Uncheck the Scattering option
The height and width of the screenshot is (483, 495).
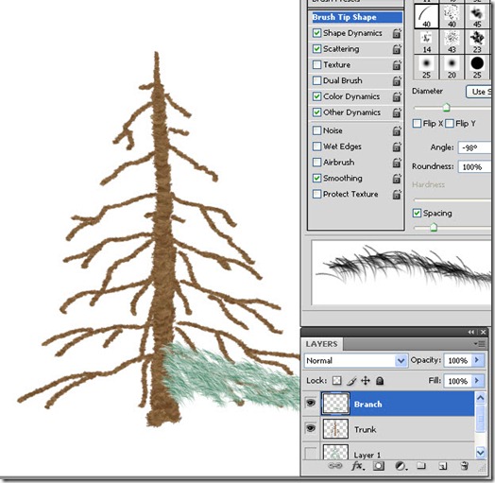coord(316,49)
